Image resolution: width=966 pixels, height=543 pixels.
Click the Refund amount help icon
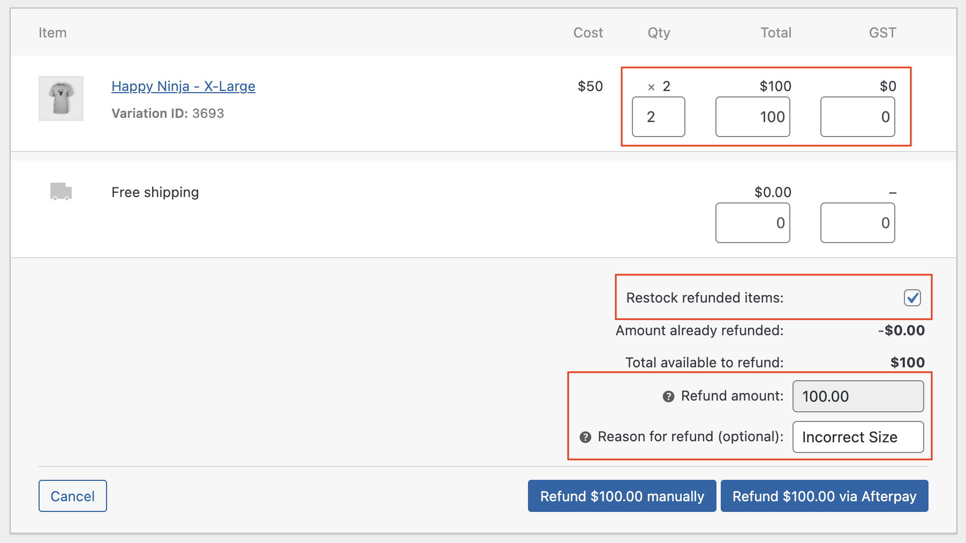pos(668,396)
